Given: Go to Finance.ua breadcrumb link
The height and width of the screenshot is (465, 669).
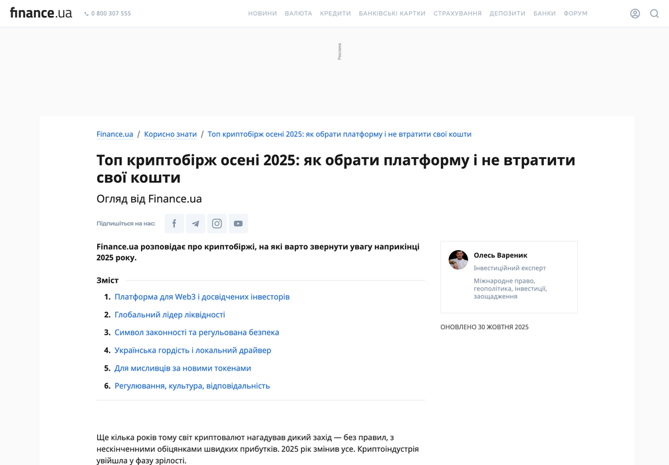Looking at the screenshot, I should click(115, 134).
